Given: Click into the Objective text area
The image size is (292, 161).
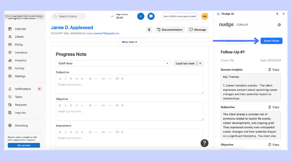Looking at the screenshot, I should click(x=130, y=114).
